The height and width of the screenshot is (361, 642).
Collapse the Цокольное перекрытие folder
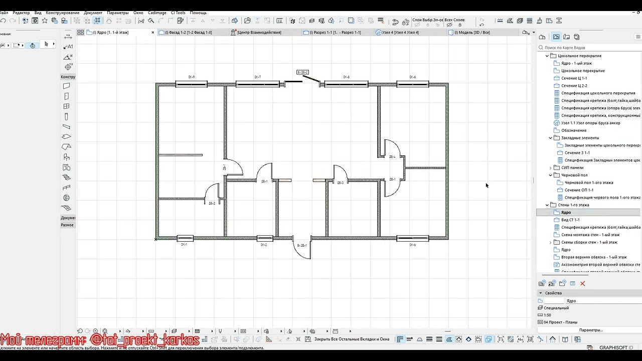tap(547, 56)
